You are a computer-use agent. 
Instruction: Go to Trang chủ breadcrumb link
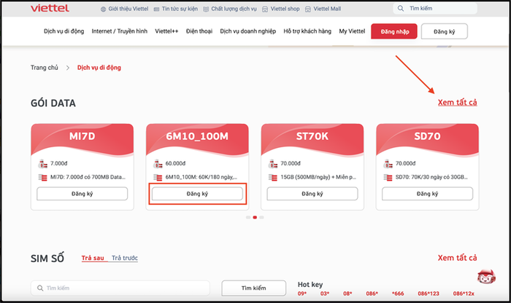(x=44, y=67)
